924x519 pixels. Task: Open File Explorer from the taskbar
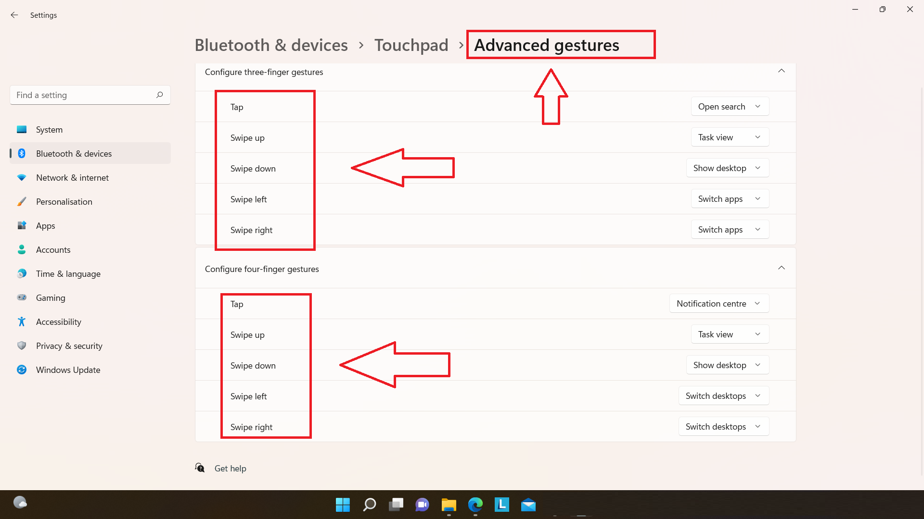(449, 505)
